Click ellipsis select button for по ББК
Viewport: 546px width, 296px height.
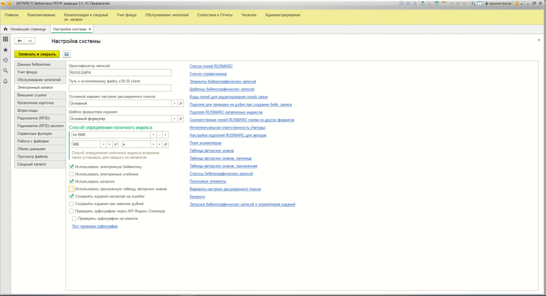tap(159, 135)
